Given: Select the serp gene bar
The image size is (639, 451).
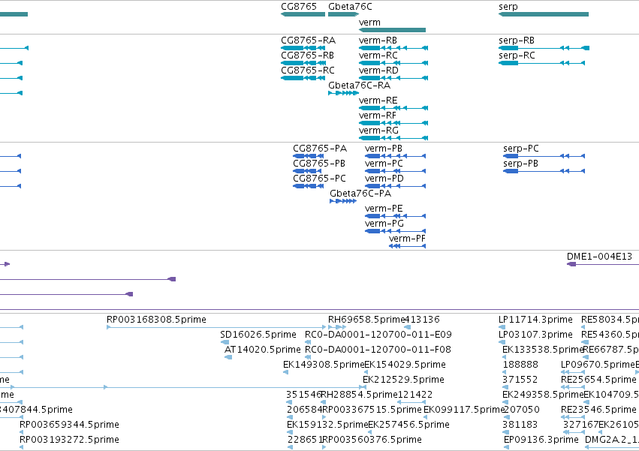Looking at the screenshot, I should pos(543,14).
